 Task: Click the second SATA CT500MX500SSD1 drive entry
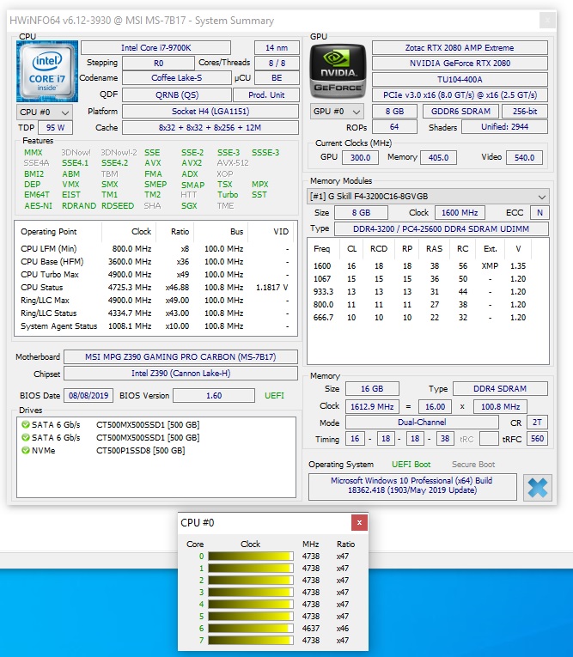click(111, 437)
